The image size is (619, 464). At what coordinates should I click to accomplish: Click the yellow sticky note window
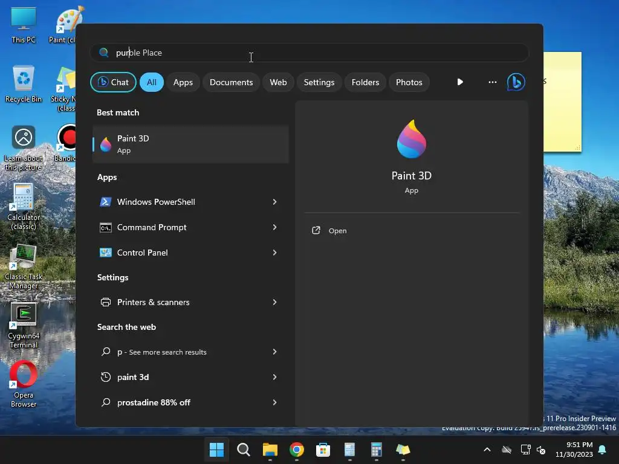pyautogui.click(x=562, y=101)
